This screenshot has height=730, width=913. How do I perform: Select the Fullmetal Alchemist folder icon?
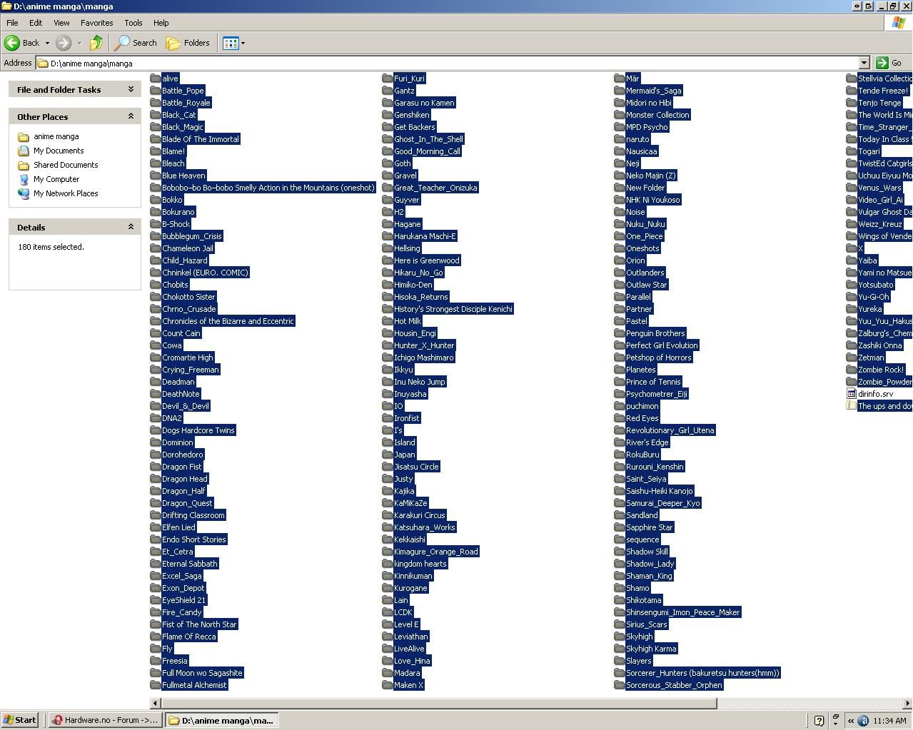click(156, 685)
